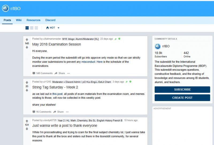Open the 16 Comments link

(x=42, y=112)
